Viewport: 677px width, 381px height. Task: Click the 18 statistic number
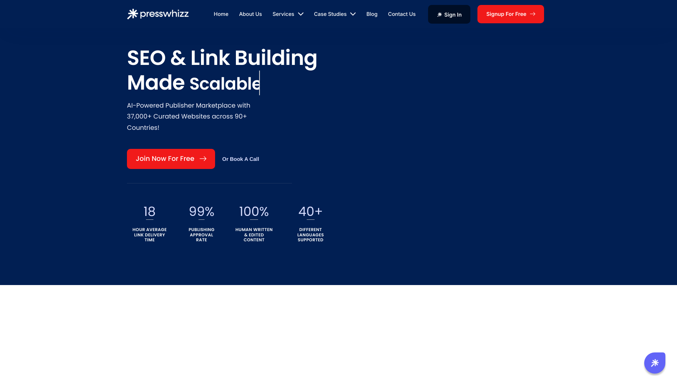point(150,212)
